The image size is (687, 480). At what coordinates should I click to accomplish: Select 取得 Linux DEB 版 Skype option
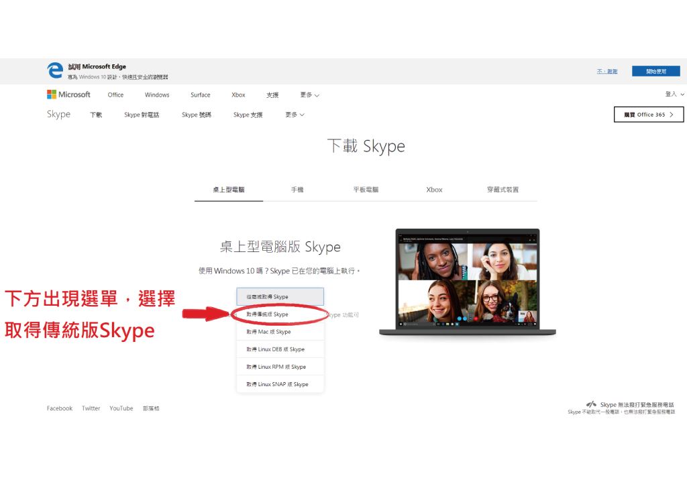click(x=280, y=349)
